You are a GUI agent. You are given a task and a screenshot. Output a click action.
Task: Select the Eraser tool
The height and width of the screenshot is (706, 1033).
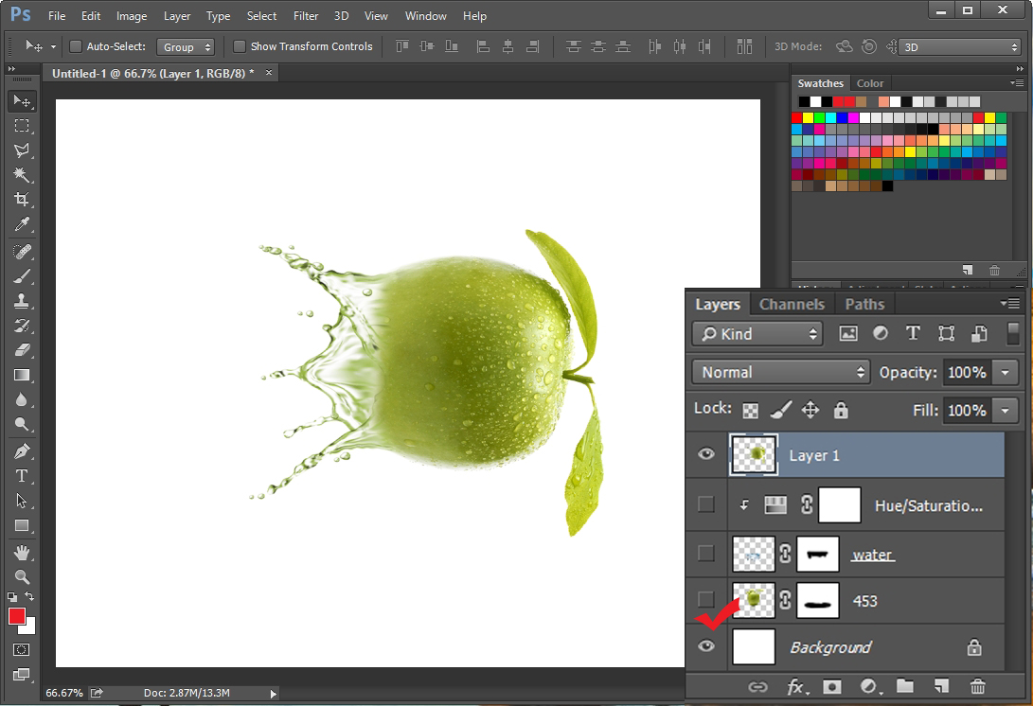coord(22,350)
